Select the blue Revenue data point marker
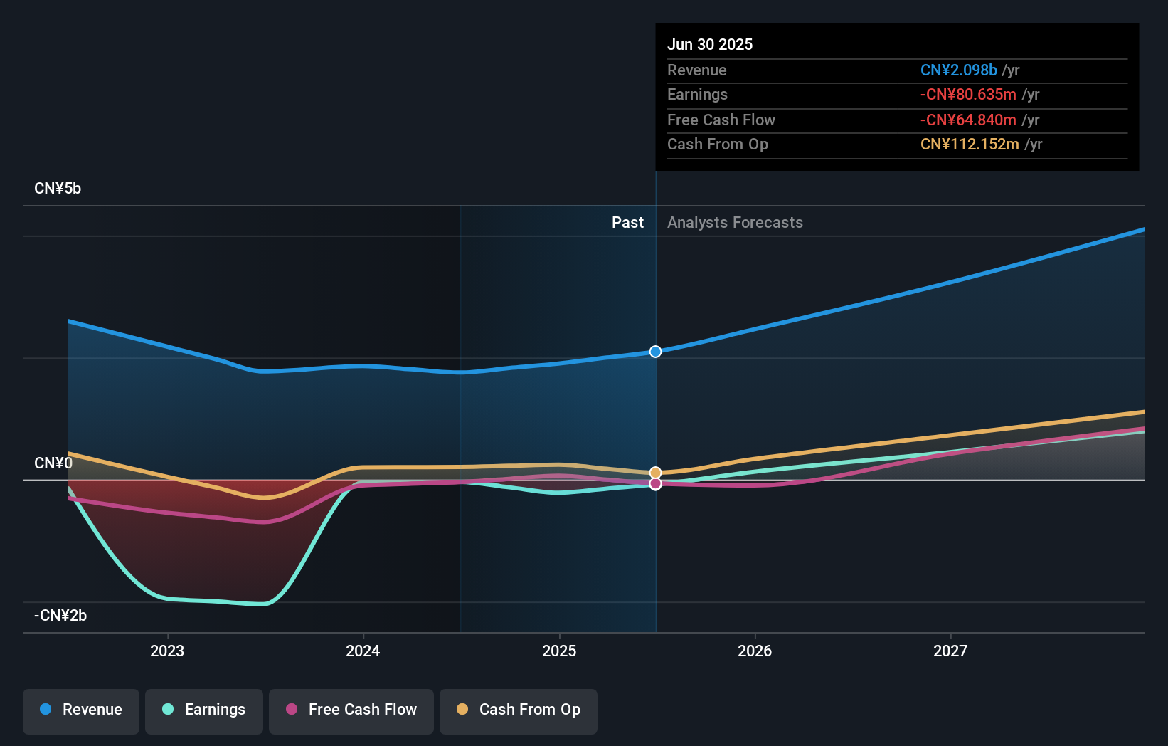 pyautogui.click(x=654, y=351)
